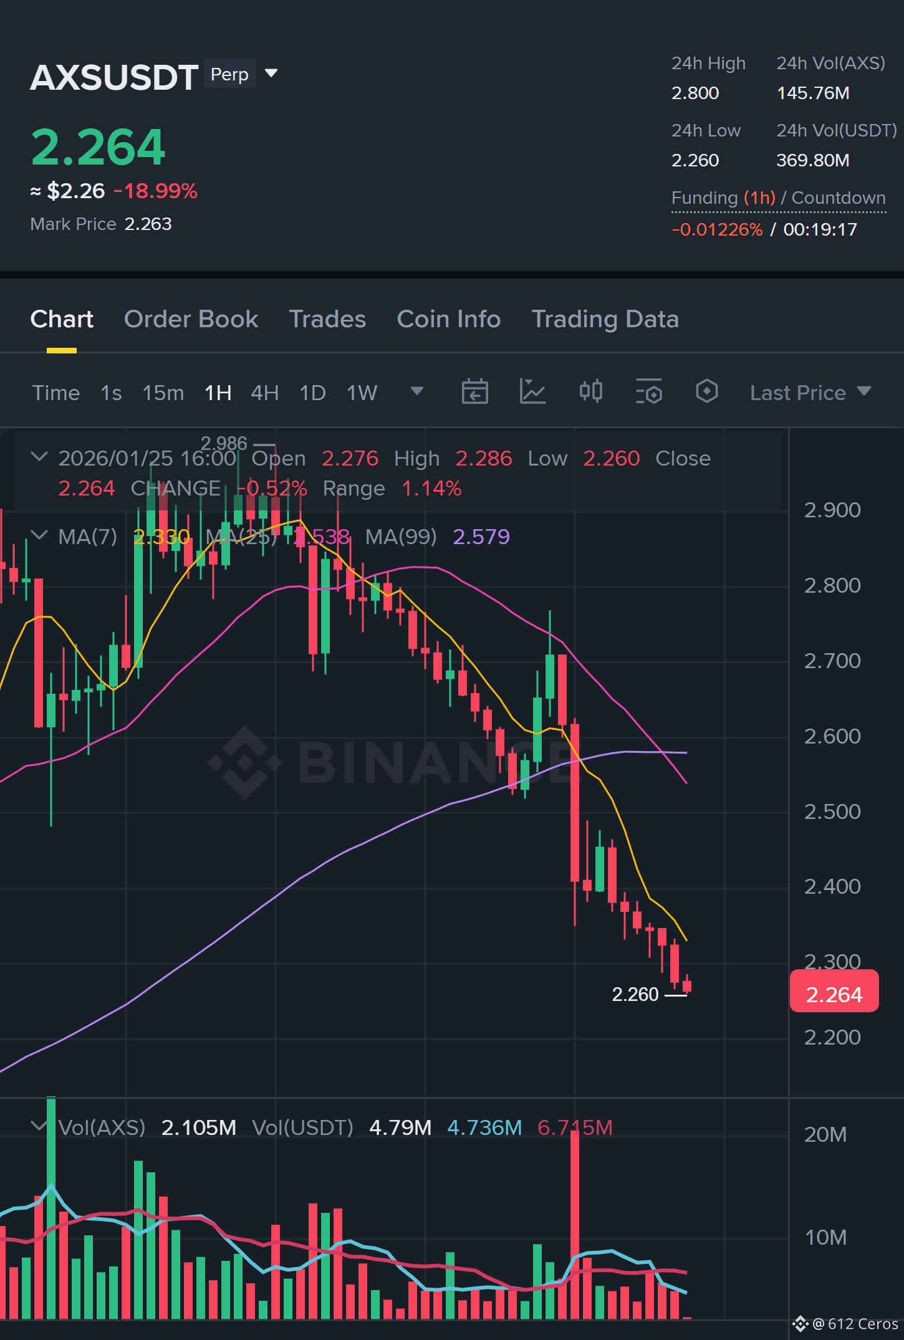Open the Last Price dropdown

tap(810, 393)
